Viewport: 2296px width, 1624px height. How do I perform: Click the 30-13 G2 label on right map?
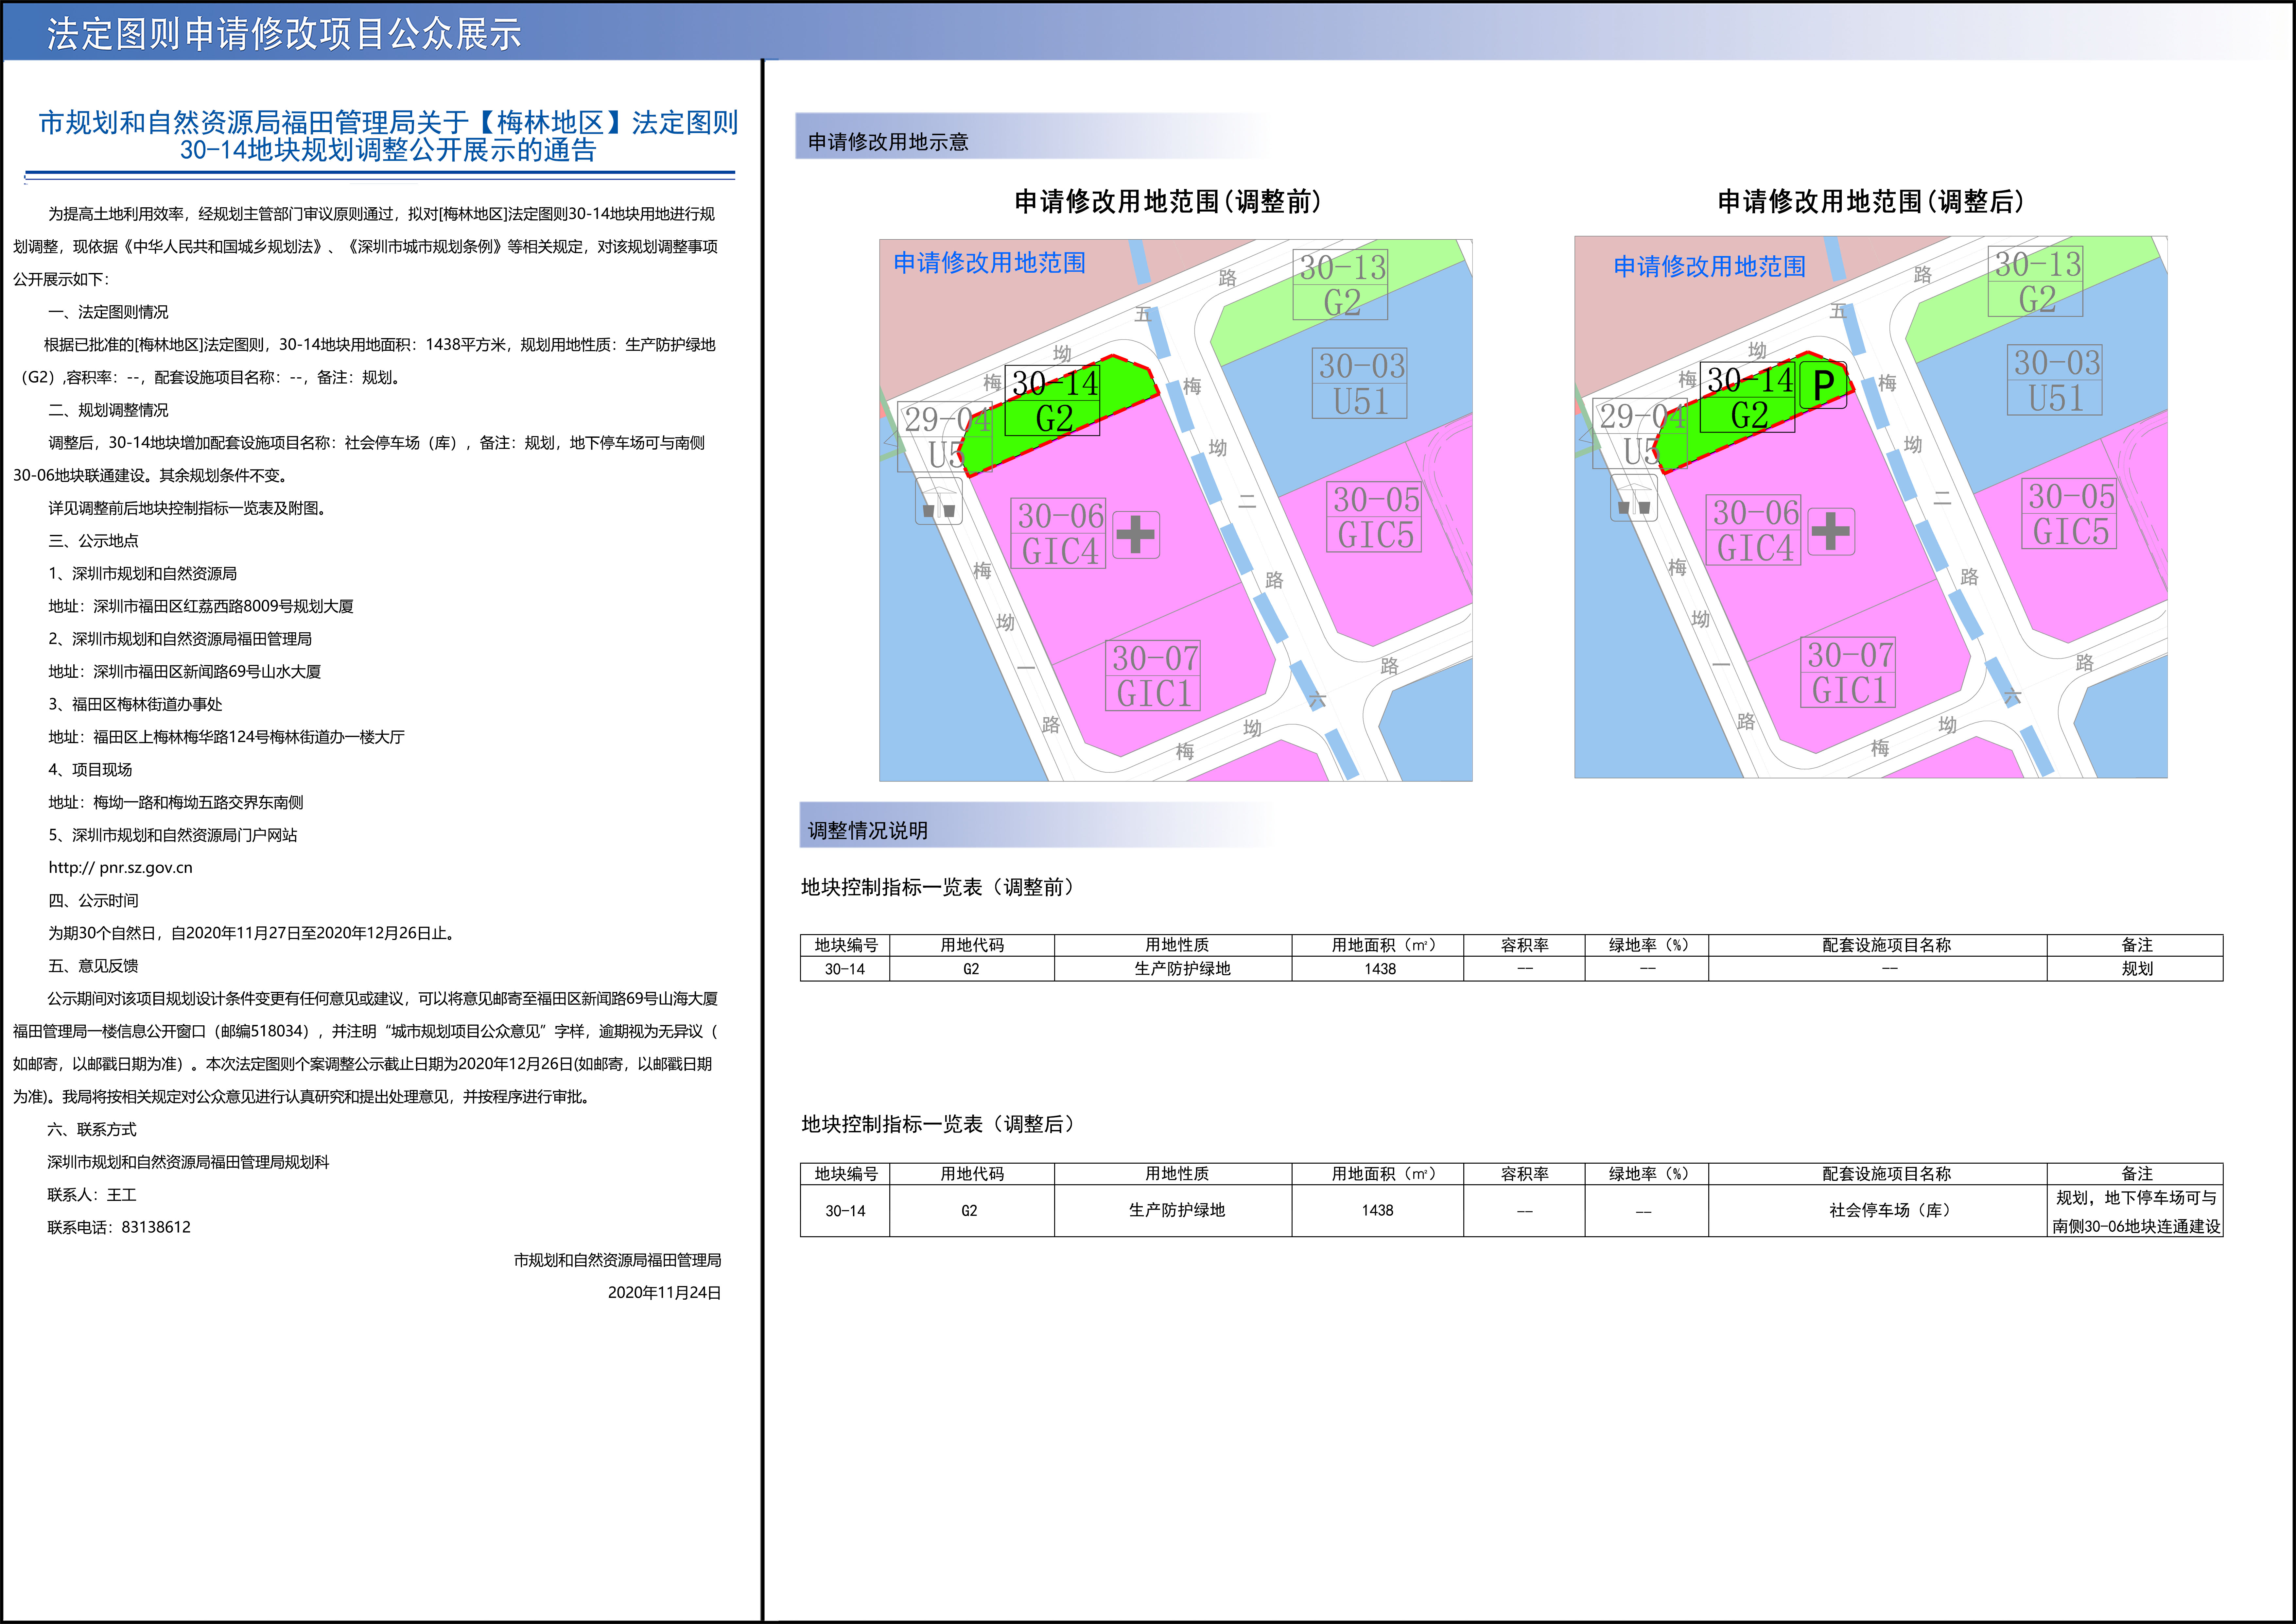(2036, 281)
